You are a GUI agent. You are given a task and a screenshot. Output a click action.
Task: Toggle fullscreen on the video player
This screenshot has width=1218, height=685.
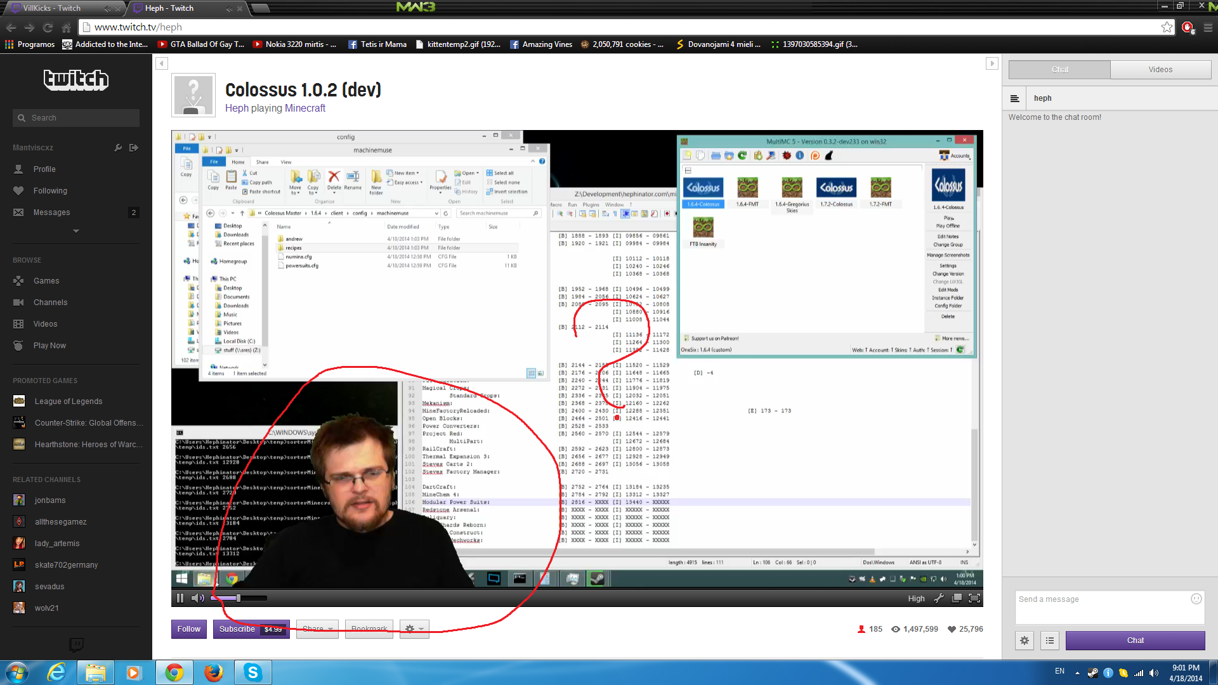coord(975,598)
